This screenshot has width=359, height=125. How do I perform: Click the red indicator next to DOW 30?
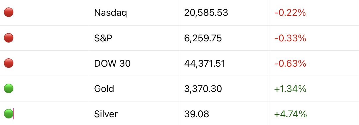9,63
